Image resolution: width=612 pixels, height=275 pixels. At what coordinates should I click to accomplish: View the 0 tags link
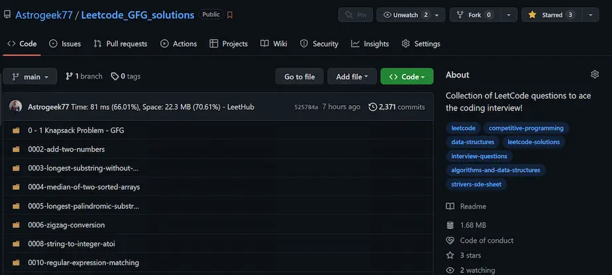coord(126,76)
